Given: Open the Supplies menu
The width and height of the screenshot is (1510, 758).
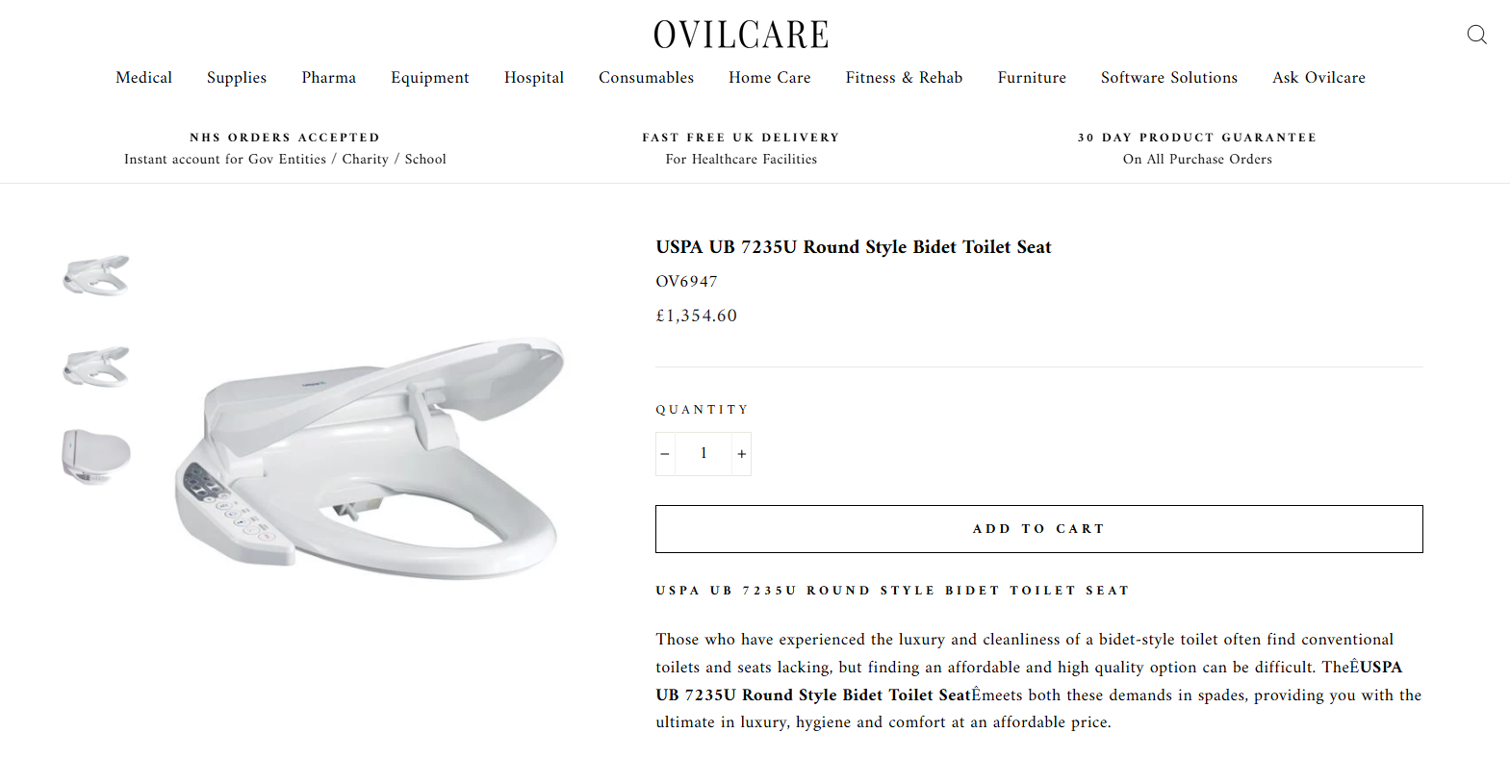Looking at the screenshot, I should pyautogui.click(x=237, y=78).
